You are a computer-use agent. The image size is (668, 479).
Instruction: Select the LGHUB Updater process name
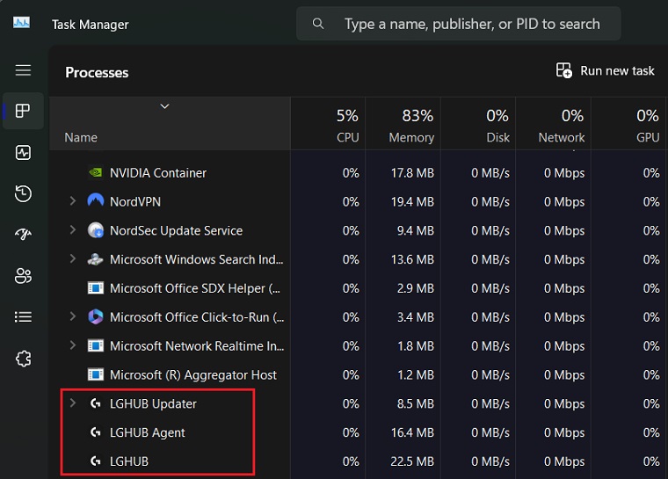point(153,403)
